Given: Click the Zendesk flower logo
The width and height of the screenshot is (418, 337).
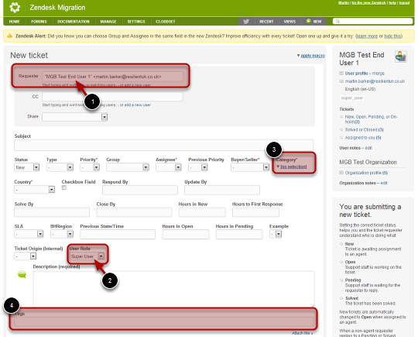Looking at the screenshot, I should click(x=15, y=8).
